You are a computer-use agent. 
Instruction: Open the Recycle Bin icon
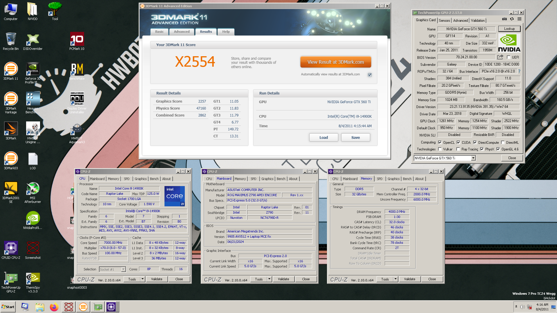[11, 41]
